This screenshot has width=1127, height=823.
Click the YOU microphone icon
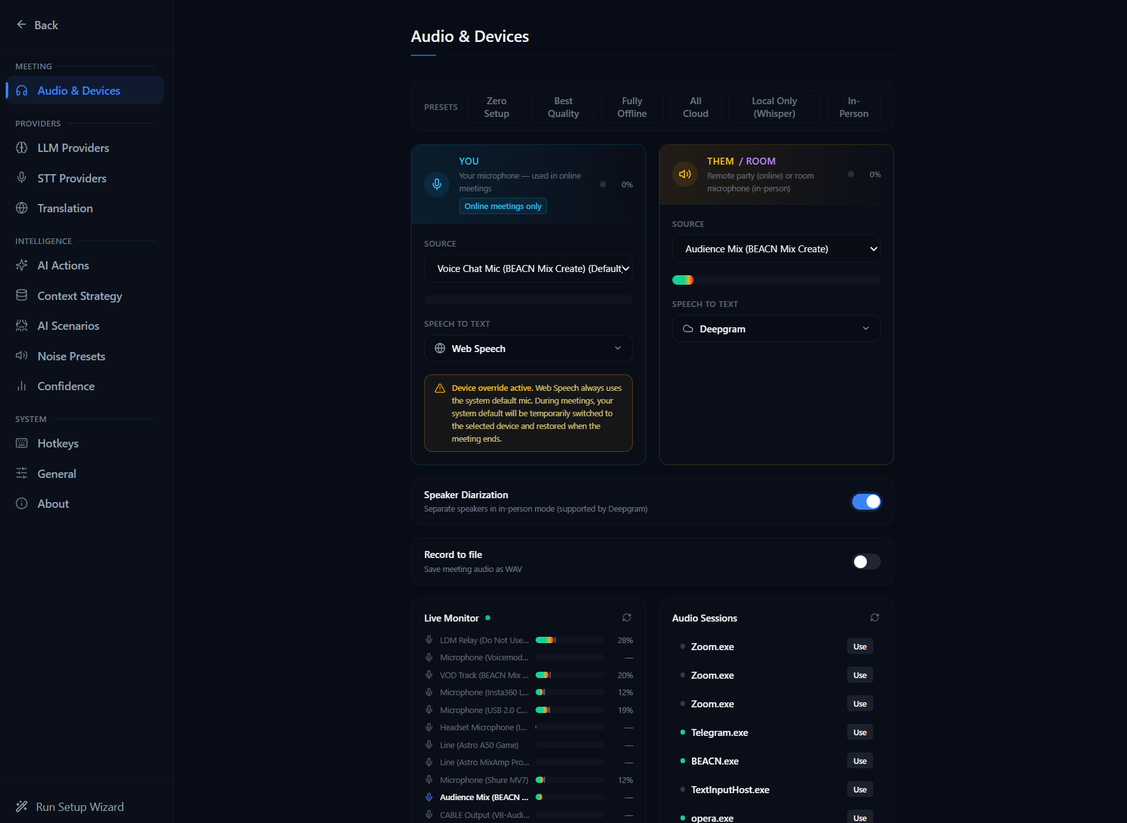click(437, 184)
